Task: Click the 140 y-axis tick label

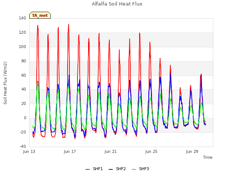Action: 22,18
